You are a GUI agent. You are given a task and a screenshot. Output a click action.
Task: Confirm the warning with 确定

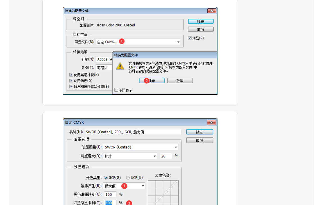tap(152, 80)
